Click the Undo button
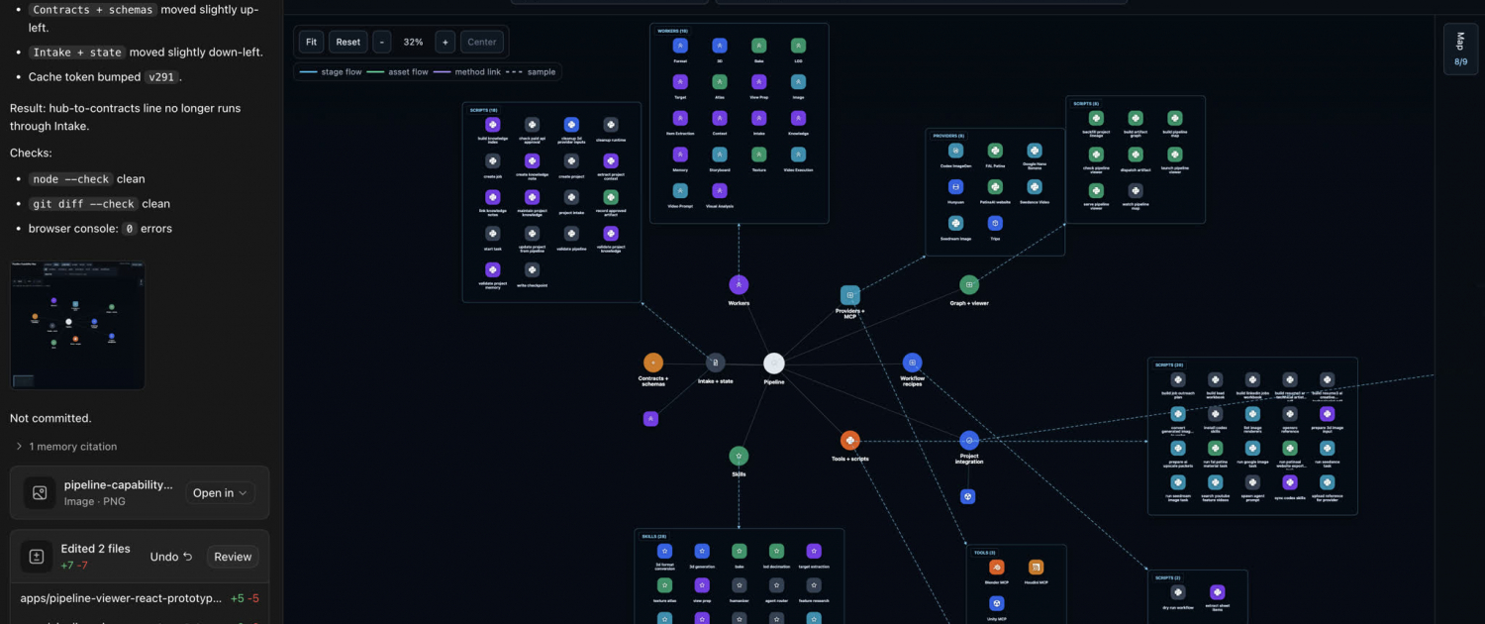Screen dimensions: 1485x624 (171, 557)
